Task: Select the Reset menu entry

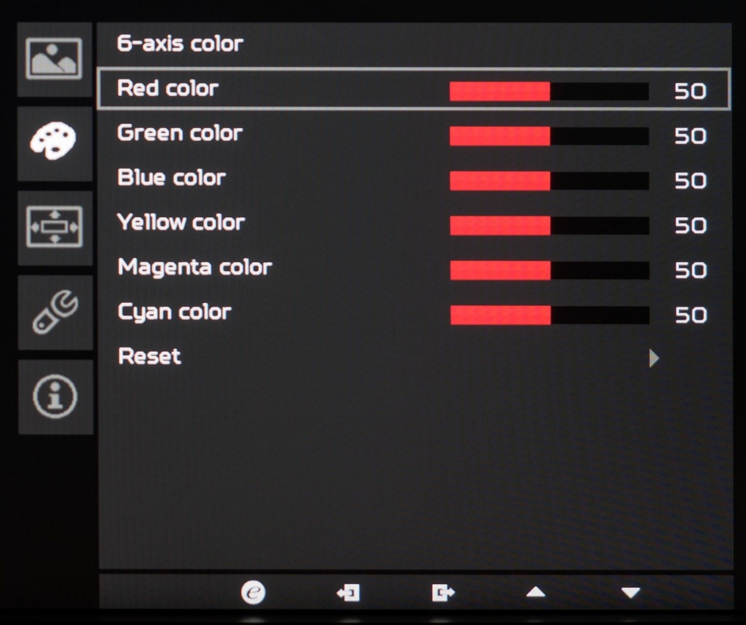Action: tap(149, 356)
